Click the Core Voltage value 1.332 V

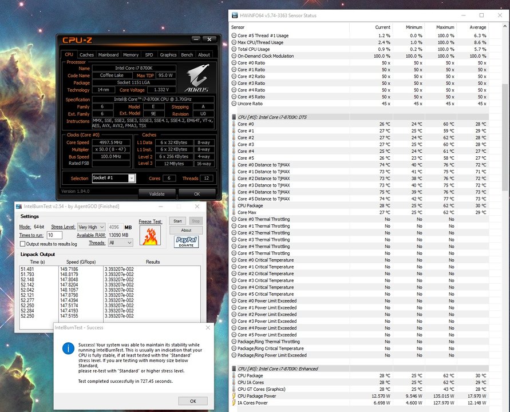[161, 89]
